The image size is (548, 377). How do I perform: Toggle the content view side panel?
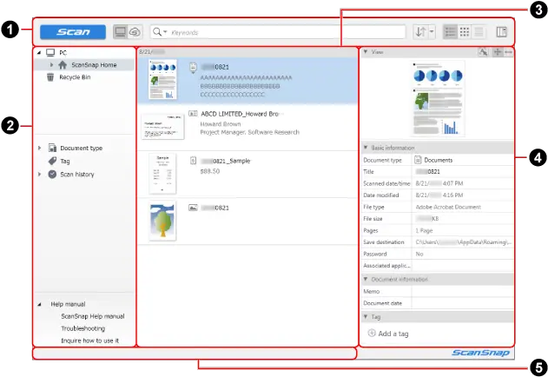point(501,32)
